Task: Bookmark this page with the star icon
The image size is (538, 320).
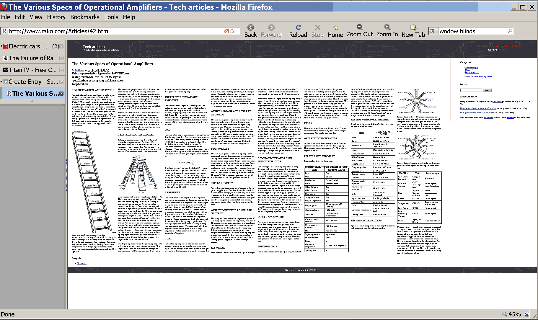Action: (x=232, y=31)
